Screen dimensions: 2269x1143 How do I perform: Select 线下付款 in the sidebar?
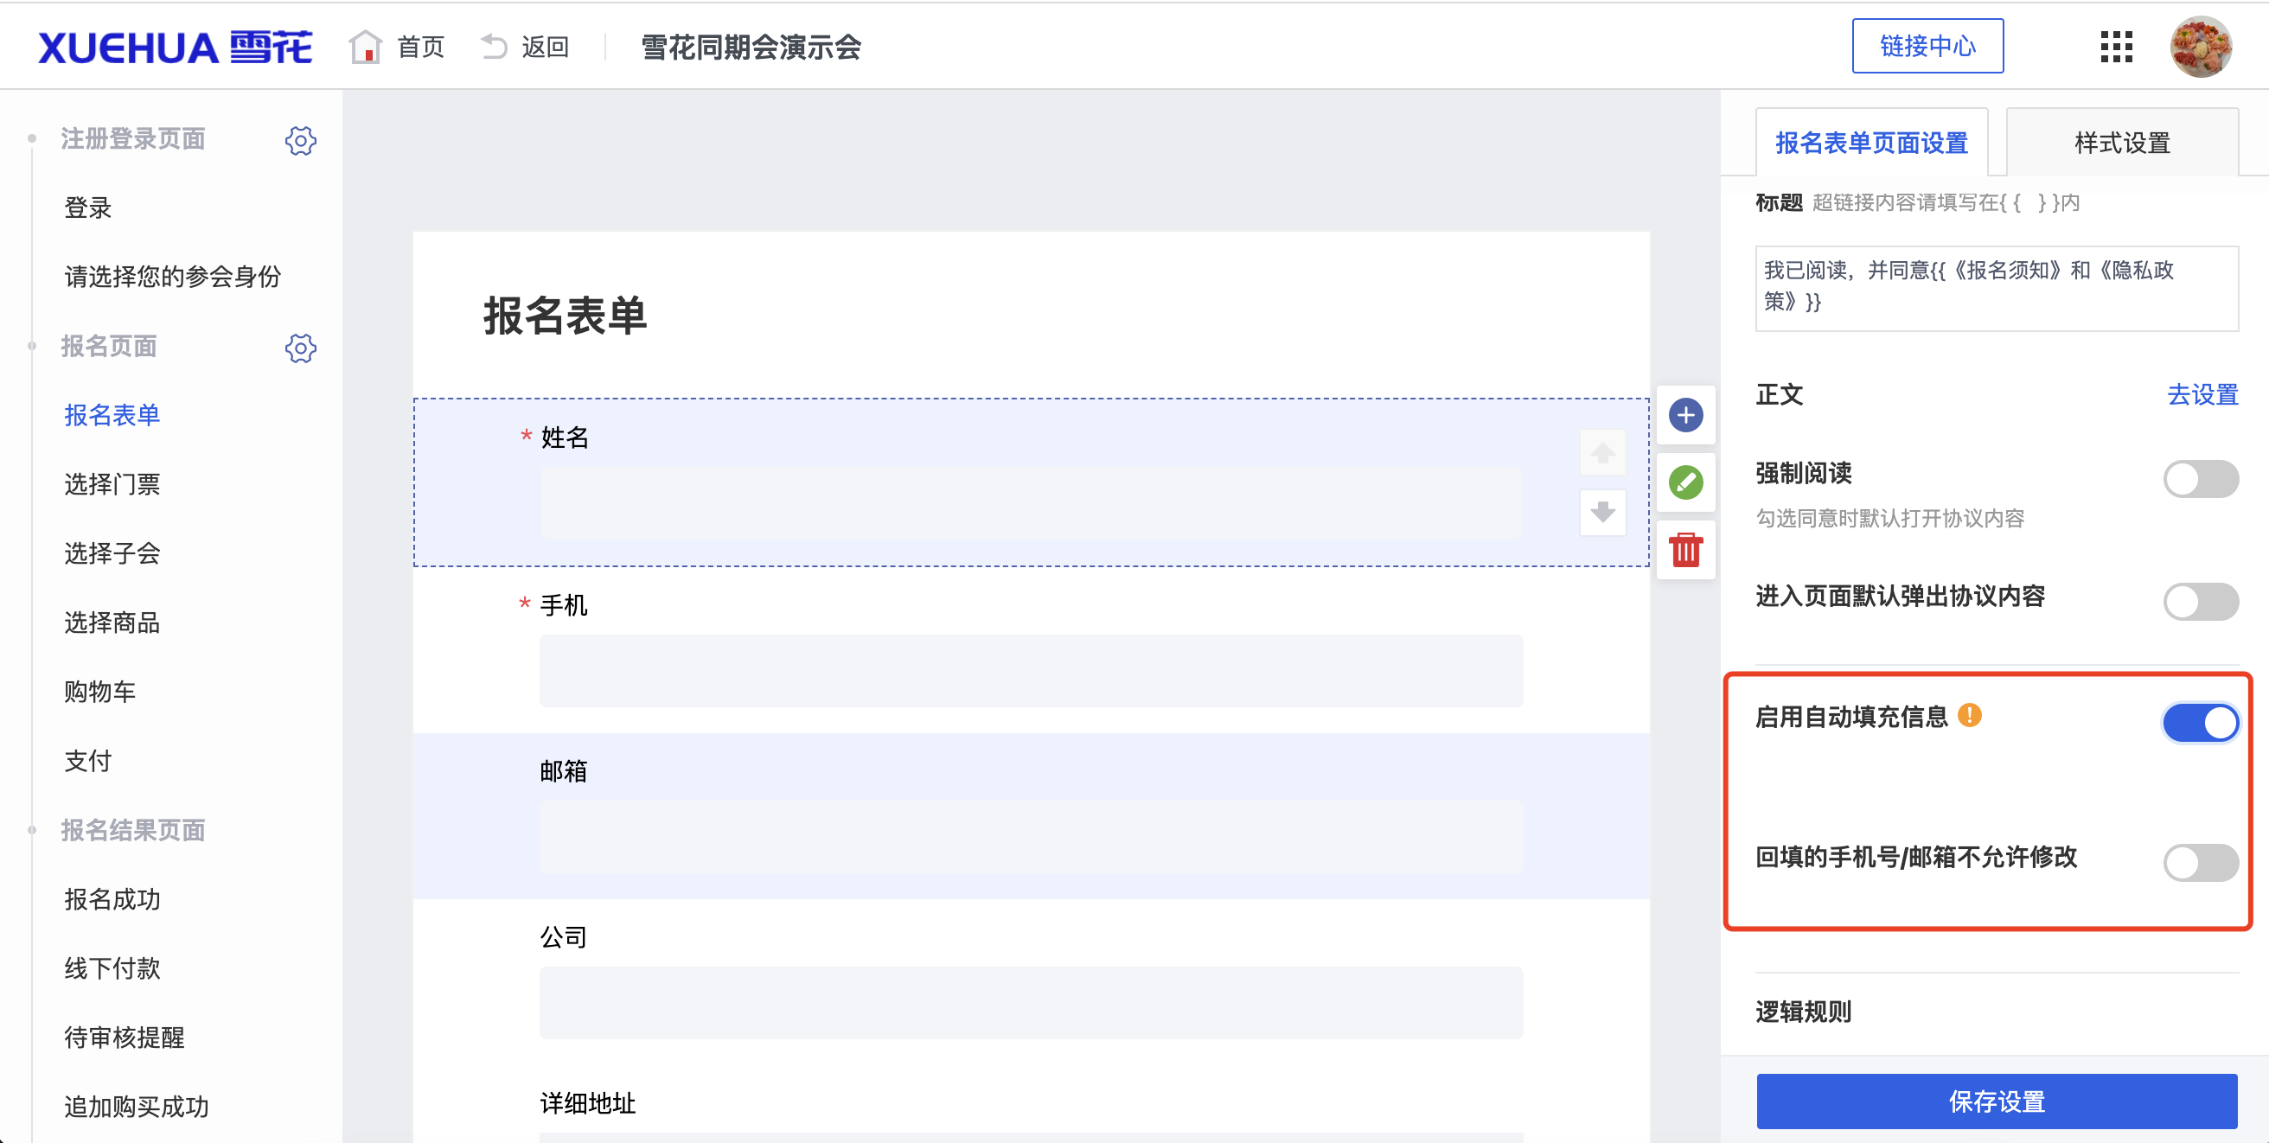[x=112, y=967]
